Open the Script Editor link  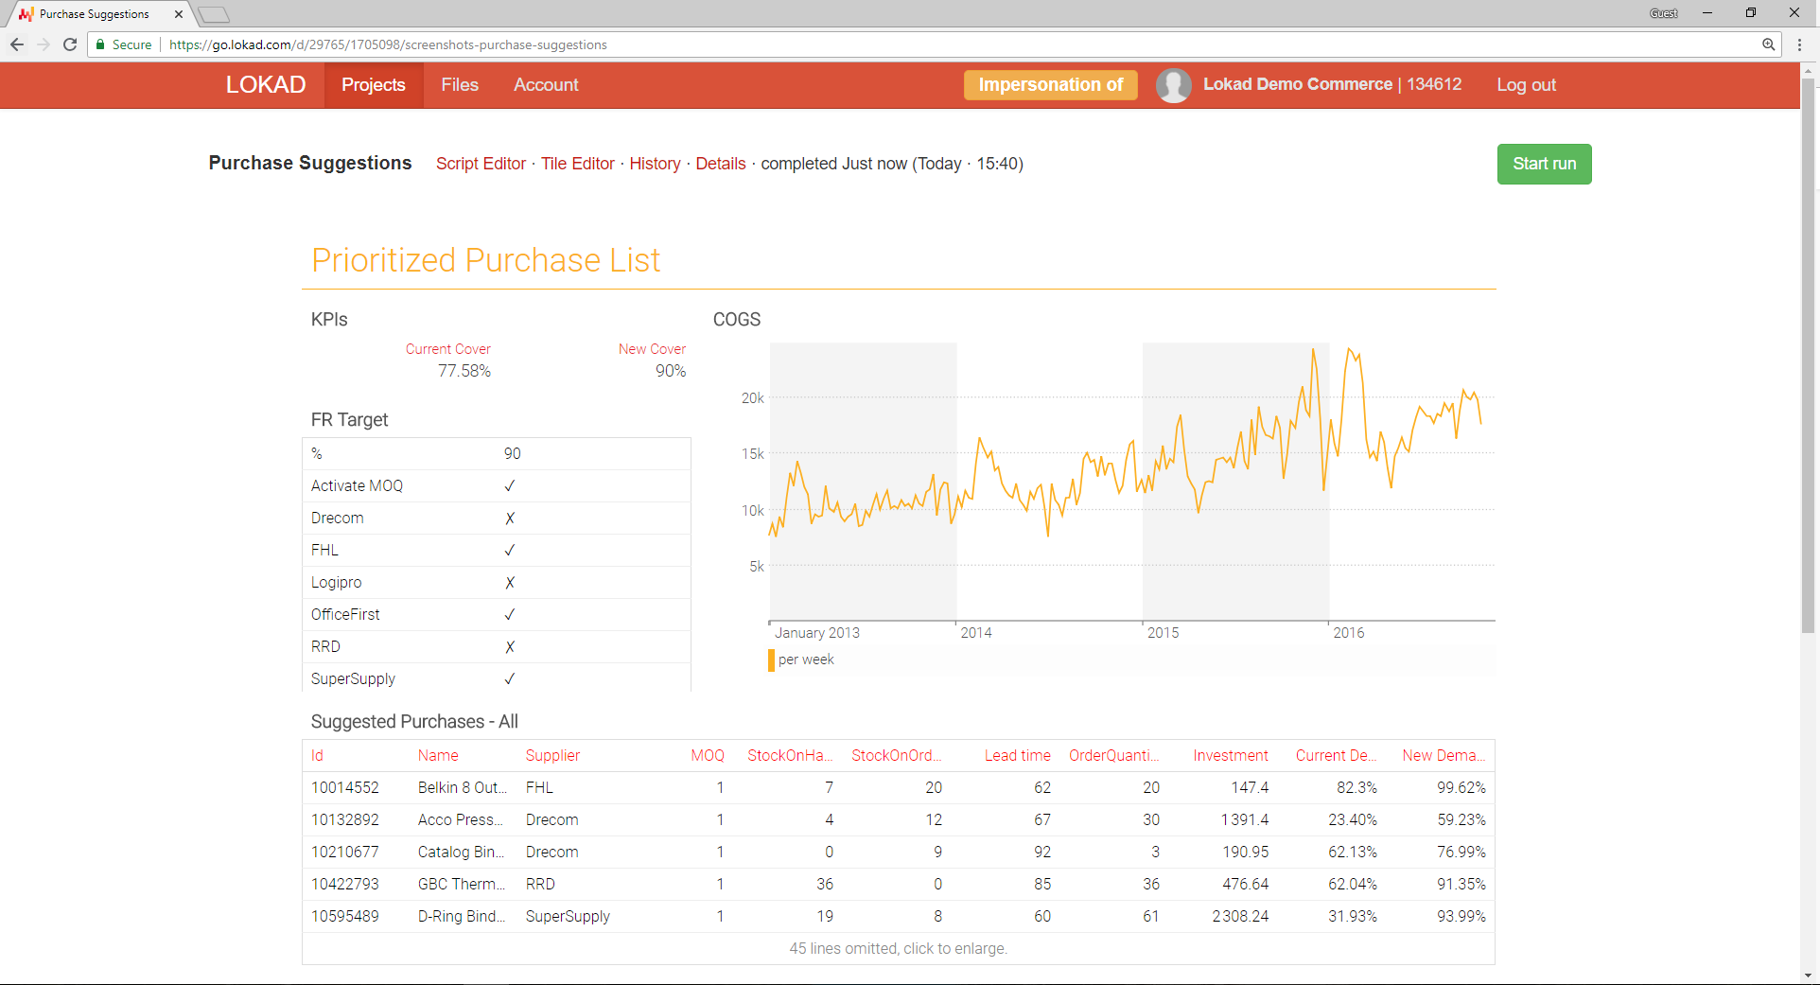[x=481, y=164]
